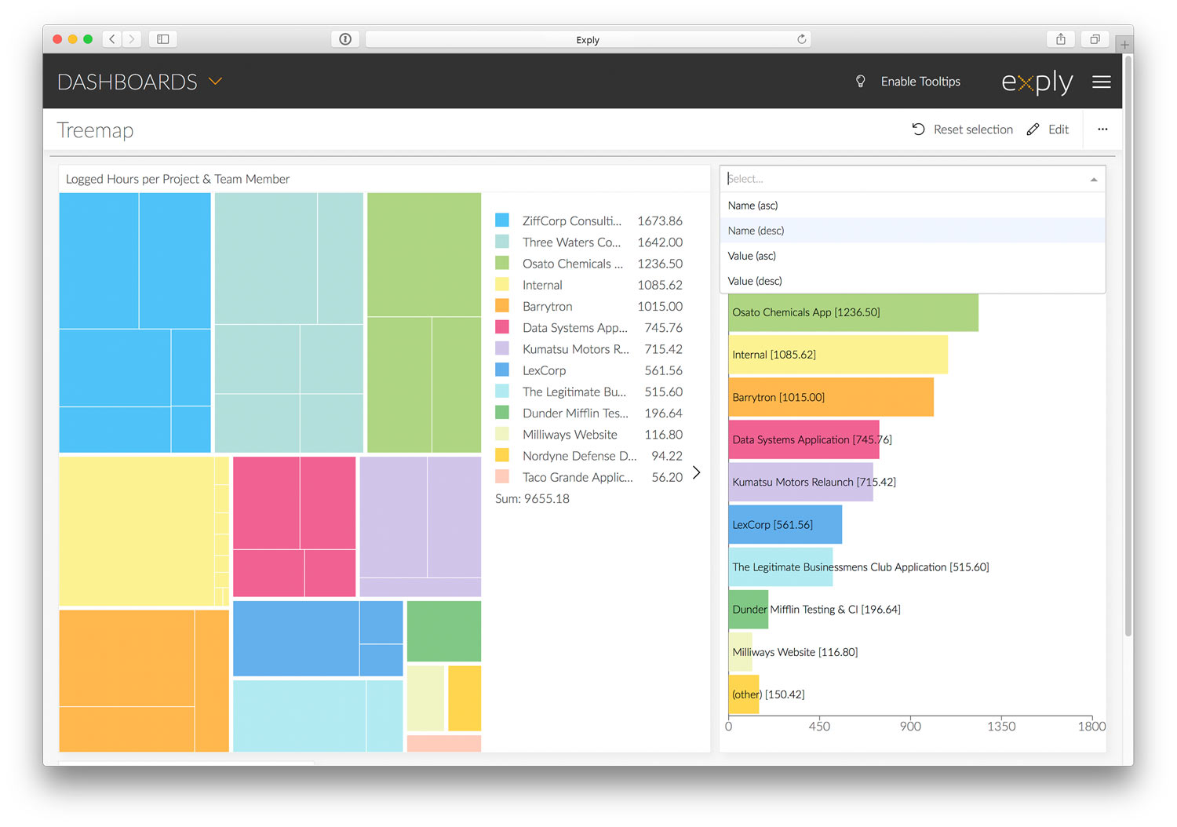Open the hamburger menu icon
The height and width of the screenshot is (827, 1177).
[x=1102, y=82]
